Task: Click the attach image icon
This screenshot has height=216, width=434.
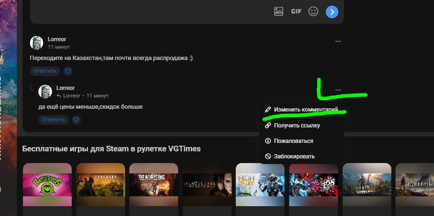Action: [x=279, y=12]
